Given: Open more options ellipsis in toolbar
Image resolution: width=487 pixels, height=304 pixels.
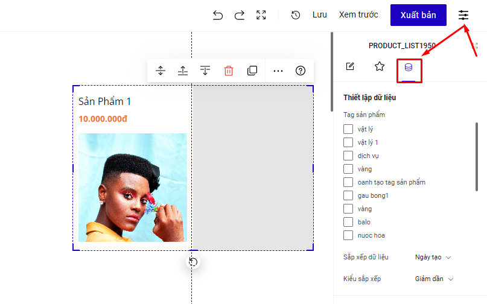Looking at the screenshot, I should click(x=278, y=71).
